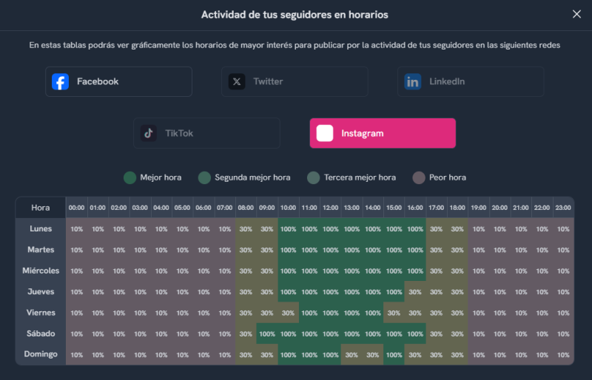Click the Mejor hora green legend dot
The width and height of the screenshot is (592, 380).
[x=129, y=177]
